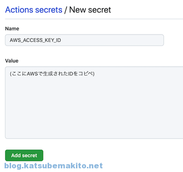Click the Name field label
Image resolution: width=183 pixels, height=172 pixels.
tap(12, 28)
